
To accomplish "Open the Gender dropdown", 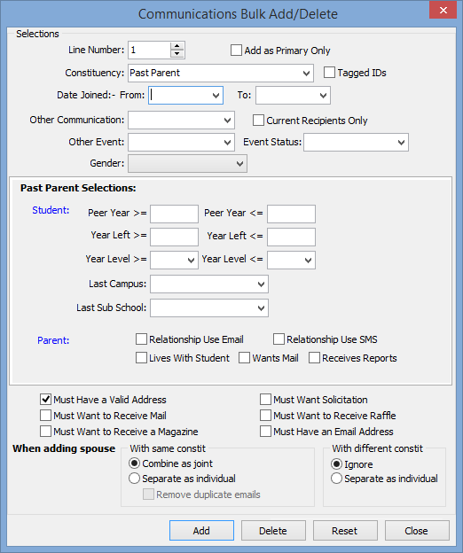I will click(239, 164).
